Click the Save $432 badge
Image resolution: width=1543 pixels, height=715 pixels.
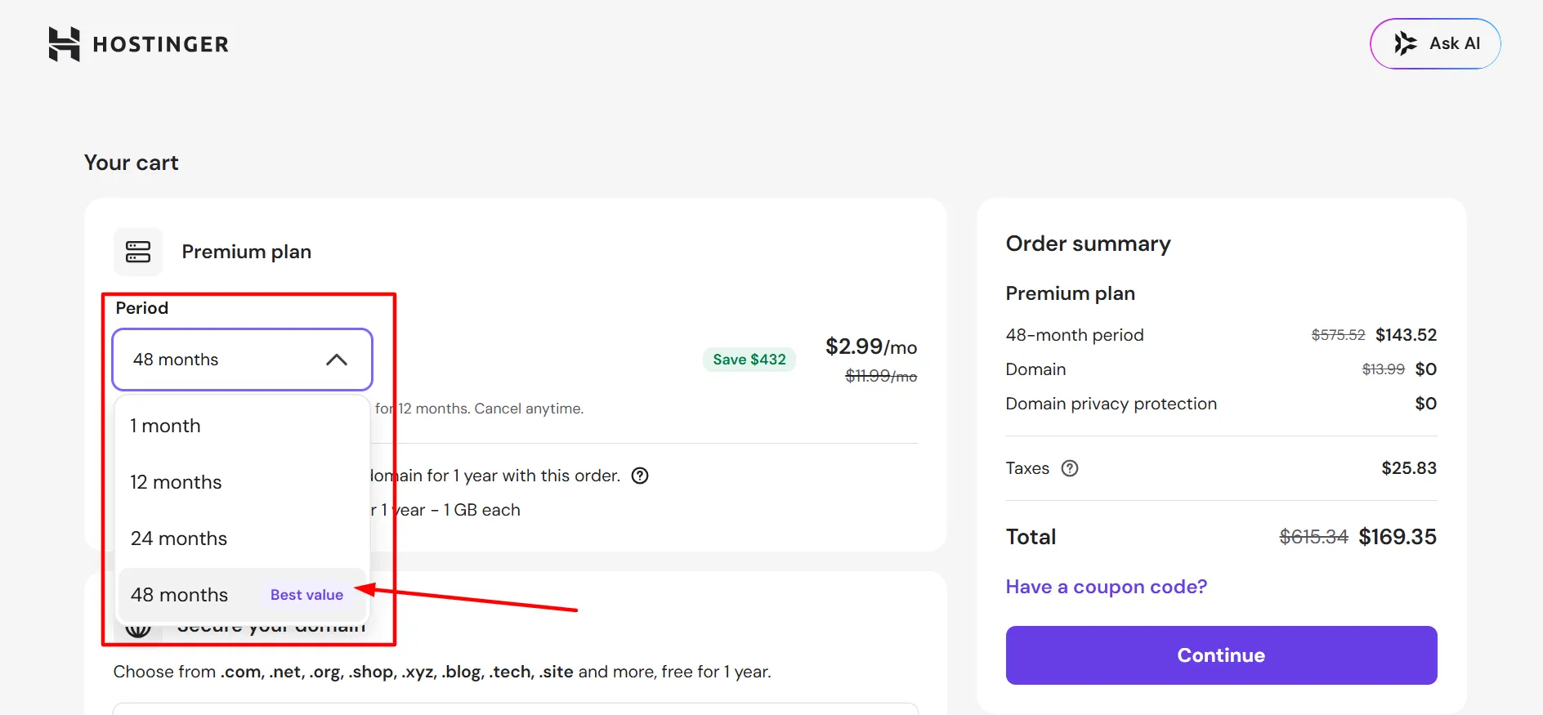pos(749,360)
